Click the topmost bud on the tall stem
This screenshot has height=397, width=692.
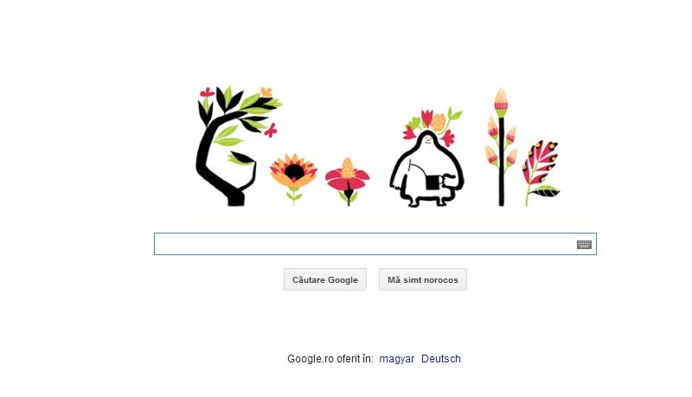click(501, 101)
